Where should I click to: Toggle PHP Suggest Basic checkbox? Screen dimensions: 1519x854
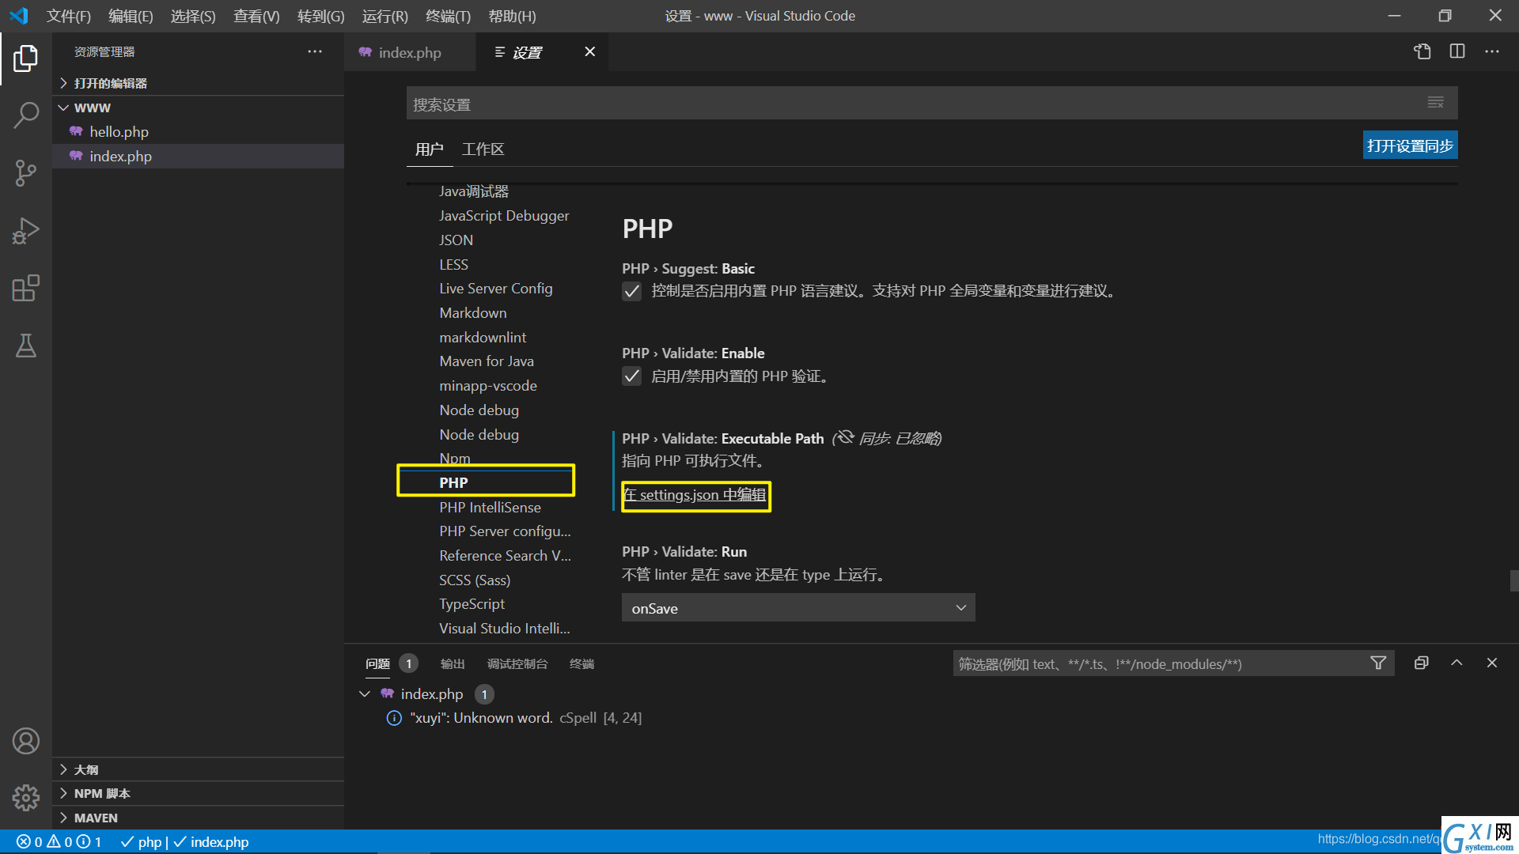[x=631, y=291]
